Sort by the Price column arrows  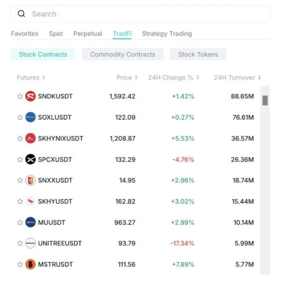coord(136,77)
